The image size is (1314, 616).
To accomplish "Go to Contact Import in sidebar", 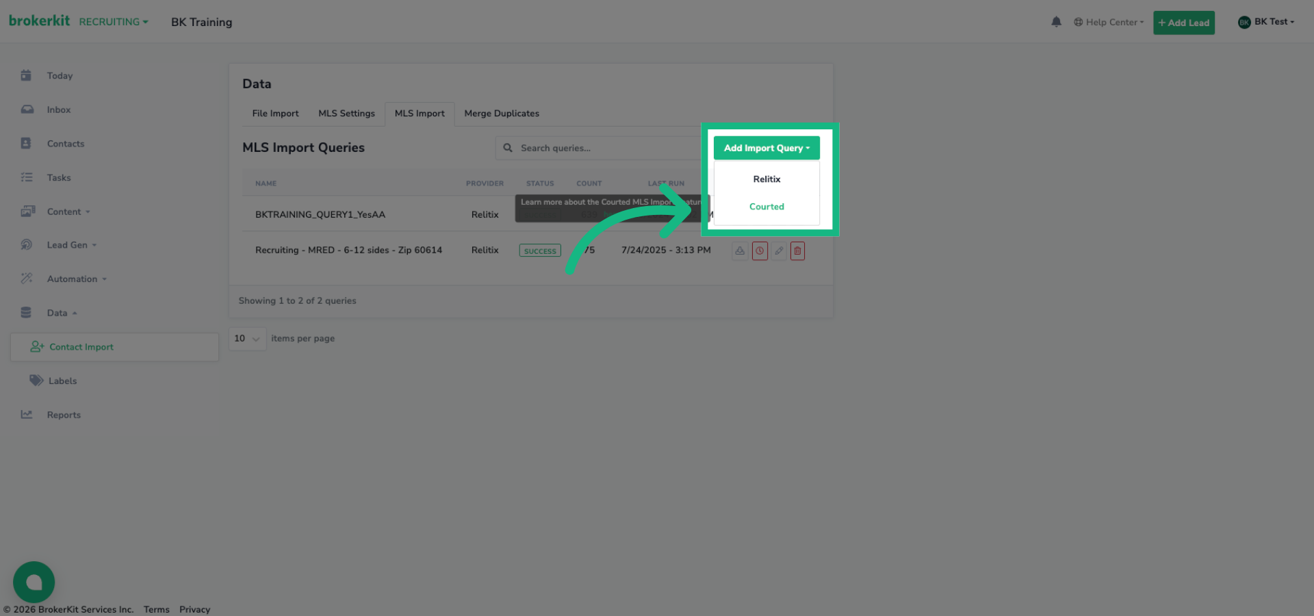I will click(x=114, y=347).
